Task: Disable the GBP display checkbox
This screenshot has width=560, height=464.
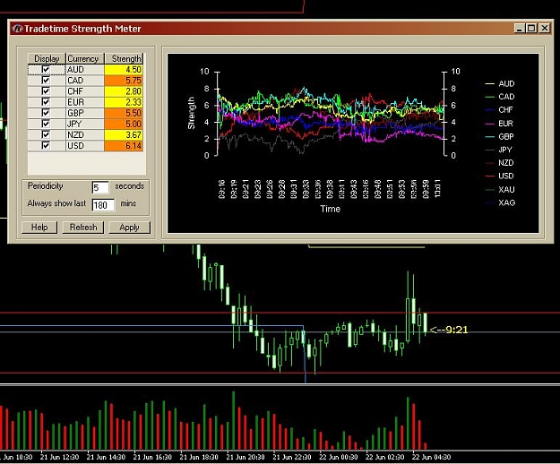Action: [46, 113]
